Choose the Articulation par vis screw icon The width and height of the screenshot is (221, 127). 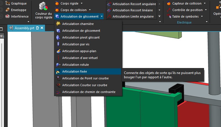pos(58,44)
